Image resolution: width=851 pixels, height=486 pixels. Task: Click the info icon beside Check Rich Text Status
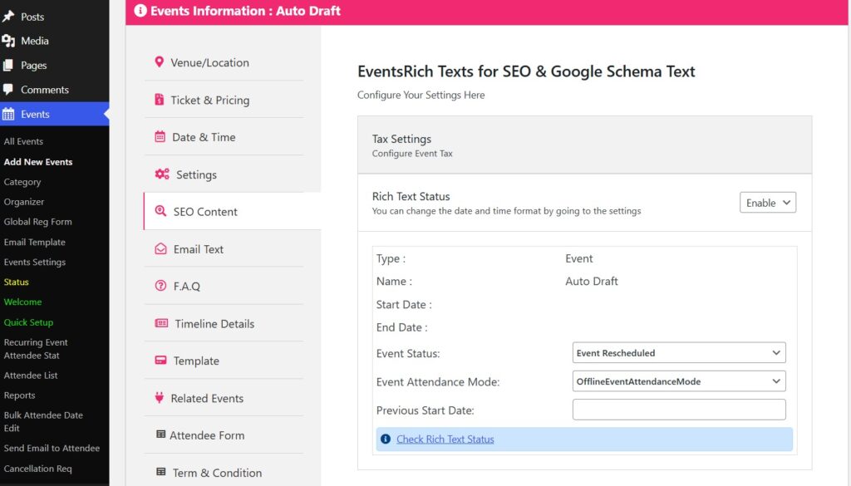(386, 439)
